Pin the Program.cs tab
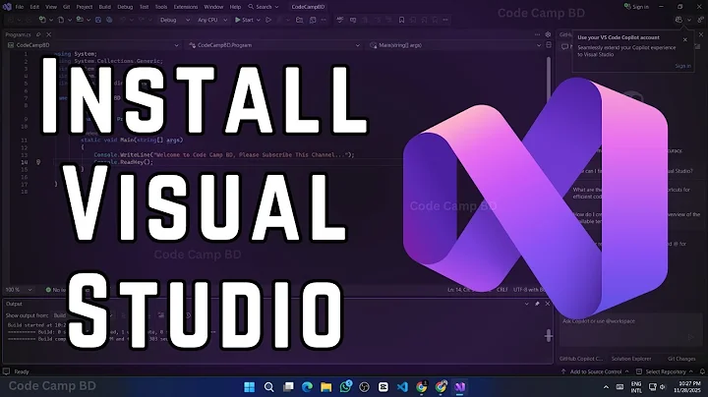708x397 pixels. point(38,34)
